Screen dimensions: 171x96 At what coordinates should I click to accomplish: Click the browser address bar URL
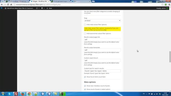click(x=38, y=5)
